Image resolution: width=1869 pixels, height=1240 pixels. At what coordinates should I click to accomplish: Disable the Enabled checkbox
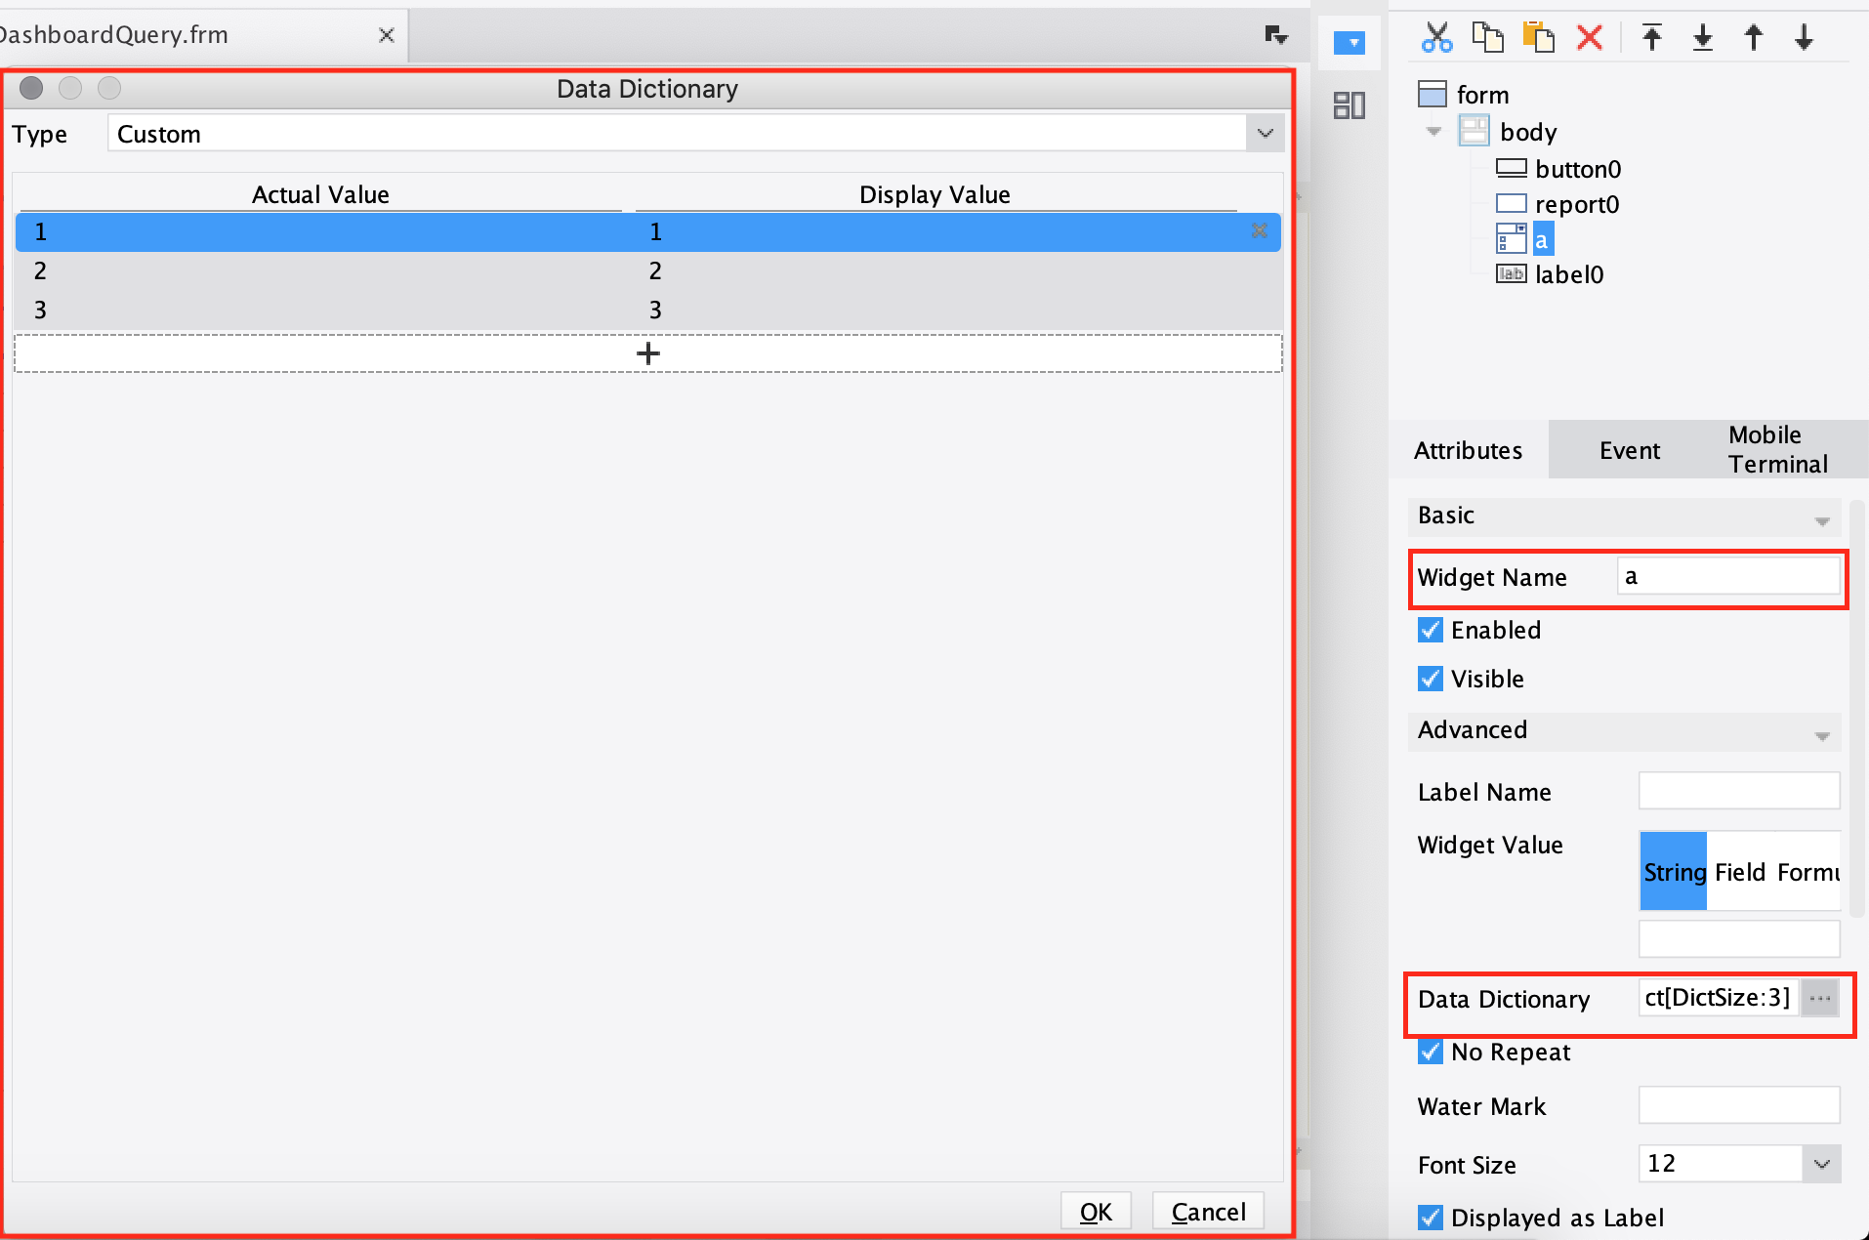(1431, 630)
